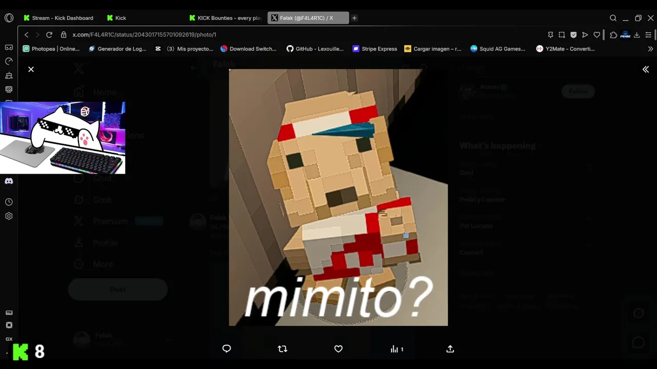Click the mimito Minecraft photo
Screen dimensions: 657x369
click(x=338, y=197)
